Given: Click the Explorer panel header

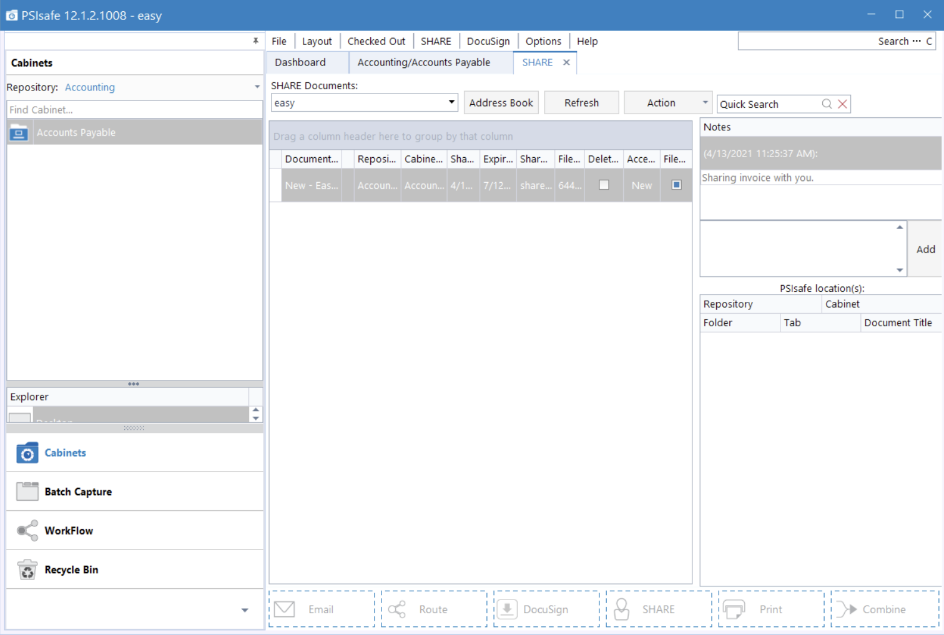Looking at the screenshot, I should (128, 397).
